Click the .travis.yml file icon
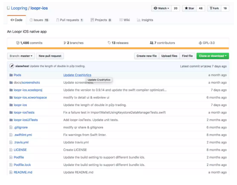This screenshot has width=237, height=185. click(x=11, y=142)
